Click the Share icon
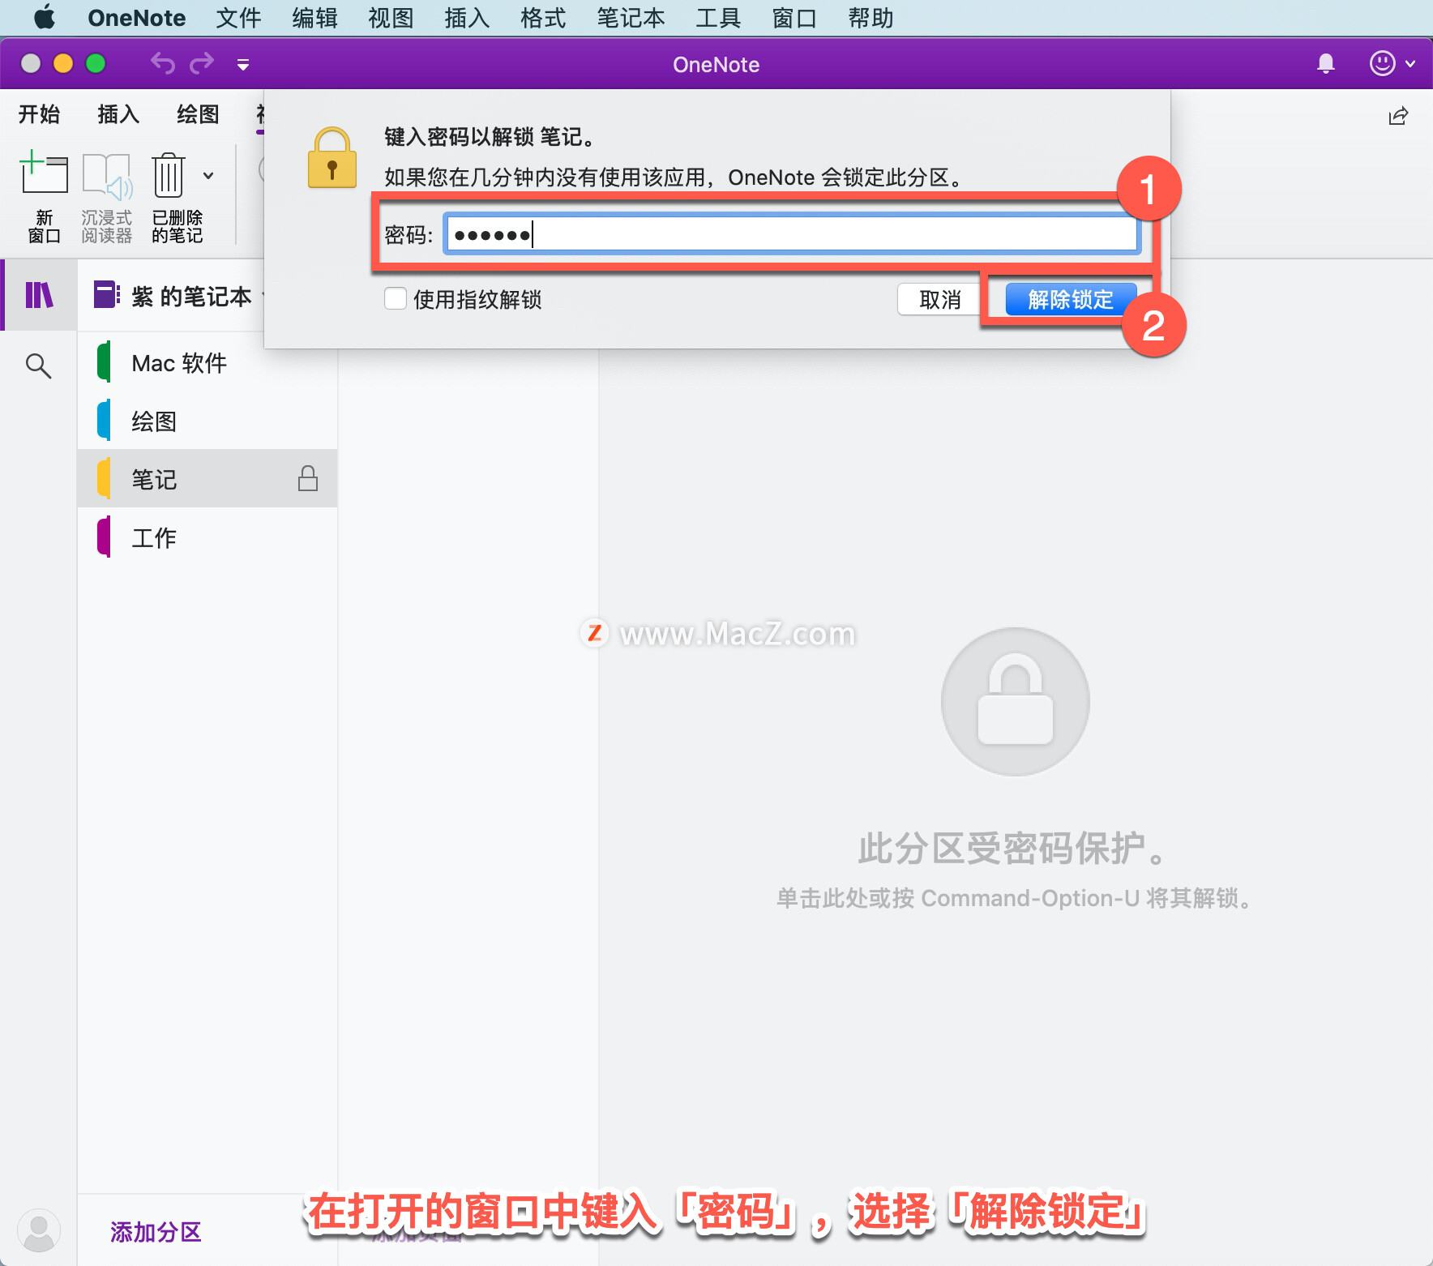Viewport: 1433px width, 1266px height. pyautogui.click(x=1398, y=116)
